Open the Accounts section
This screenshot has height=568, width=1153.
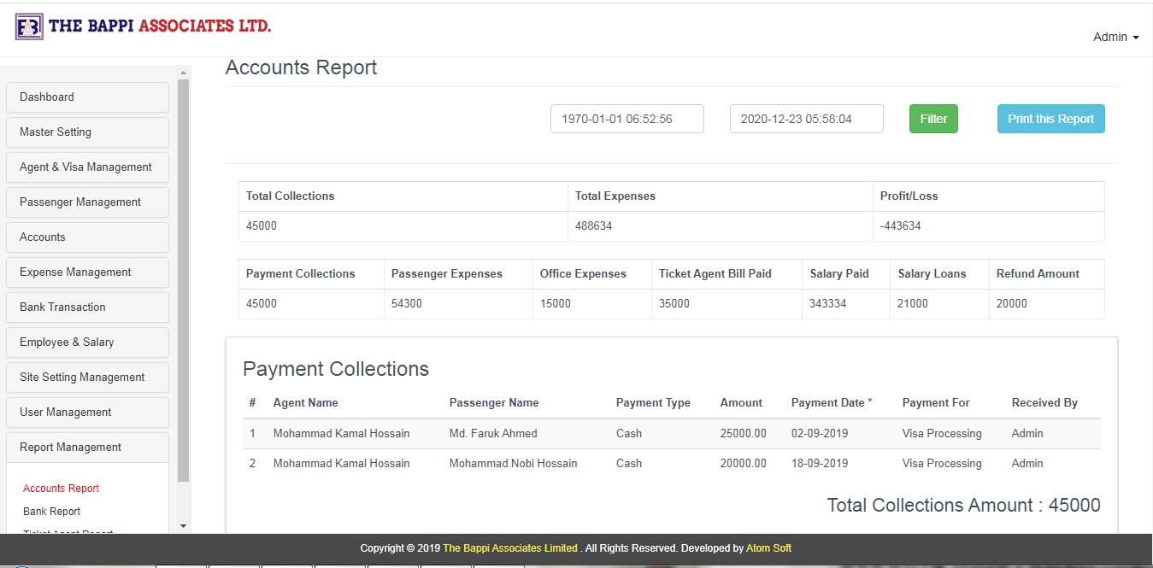(x=42, y=237)
